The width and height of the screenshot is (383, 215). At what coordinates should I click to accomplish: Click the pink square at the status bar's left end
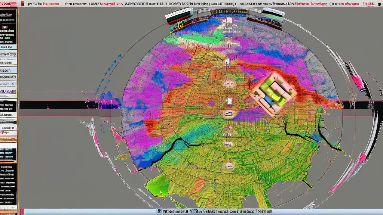[22, 211]
